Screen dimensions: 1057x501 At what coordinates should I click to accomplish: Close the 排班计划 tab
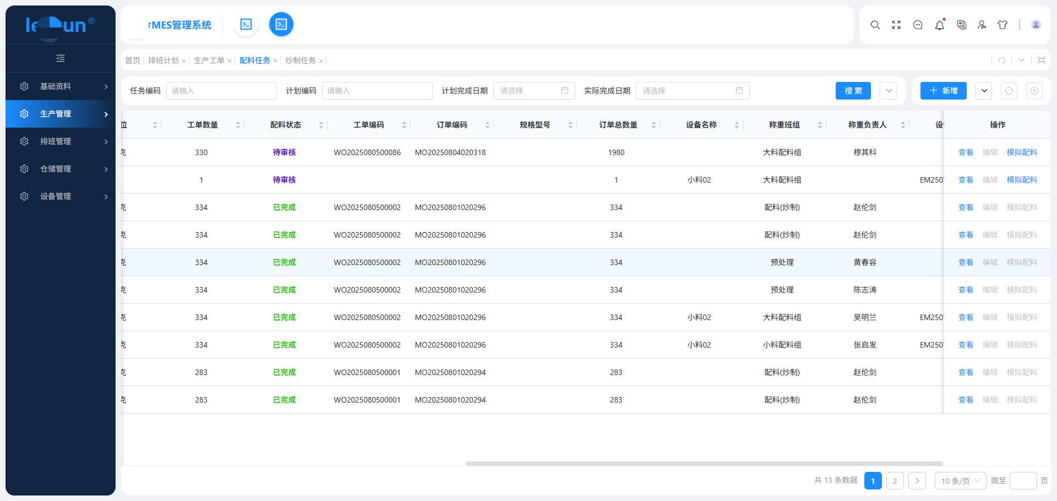pyautogui.click(x=184, y=61)
